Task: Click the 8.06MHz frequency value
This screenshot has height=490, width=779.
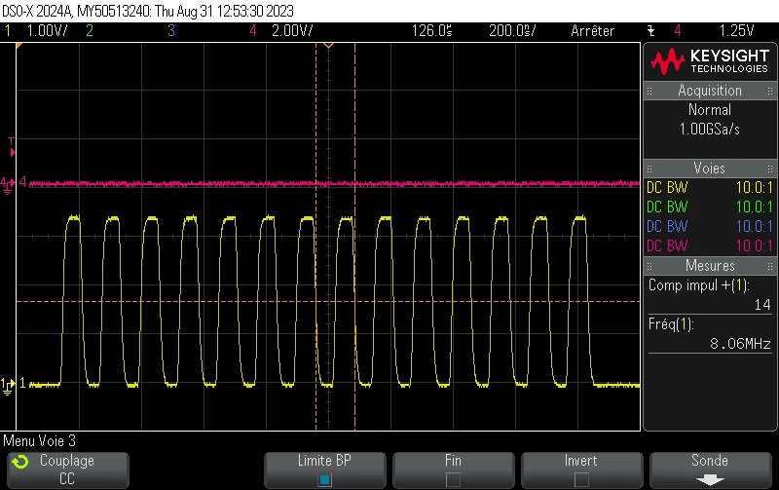Action: 740,344
